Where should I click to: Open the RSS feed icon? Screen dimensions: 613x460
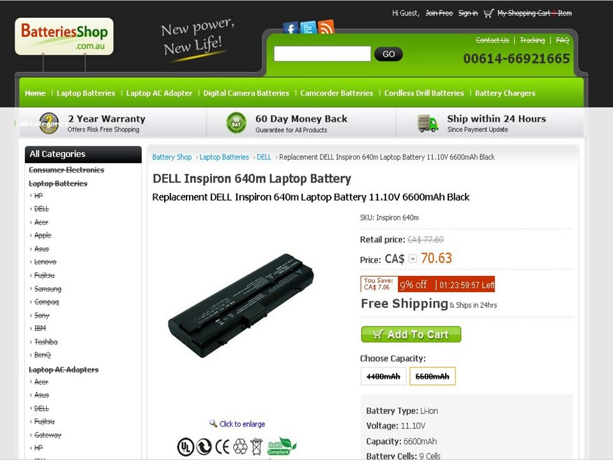(326, 27)
